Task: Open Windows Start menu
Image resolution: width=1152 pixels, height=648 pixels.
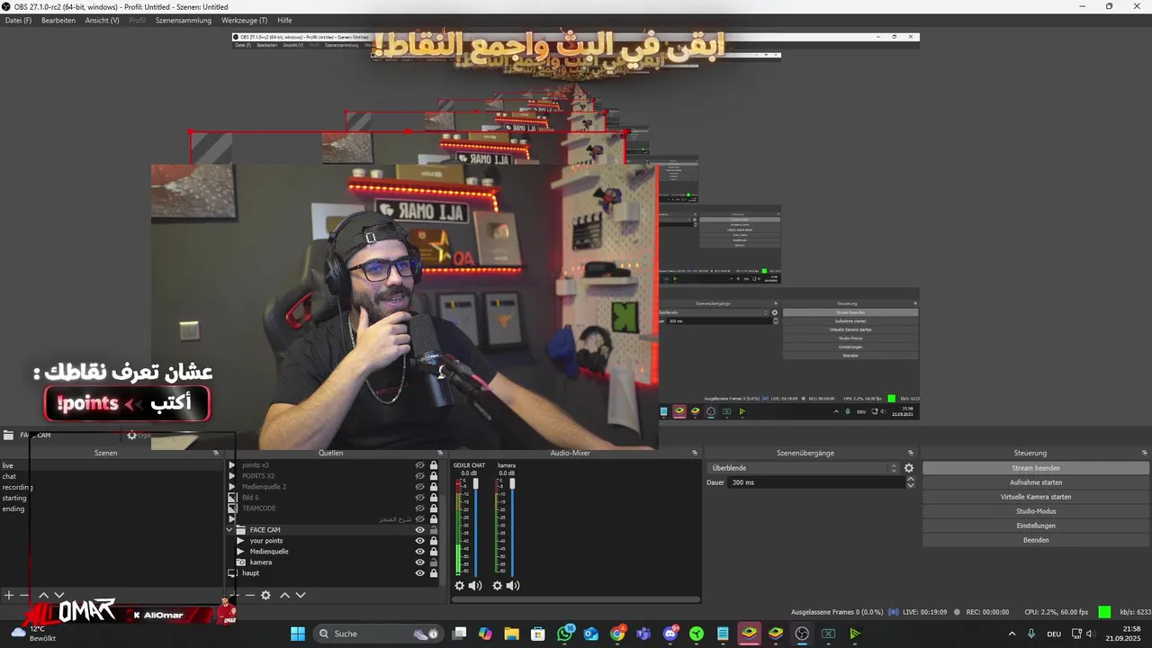Action: 298,634
